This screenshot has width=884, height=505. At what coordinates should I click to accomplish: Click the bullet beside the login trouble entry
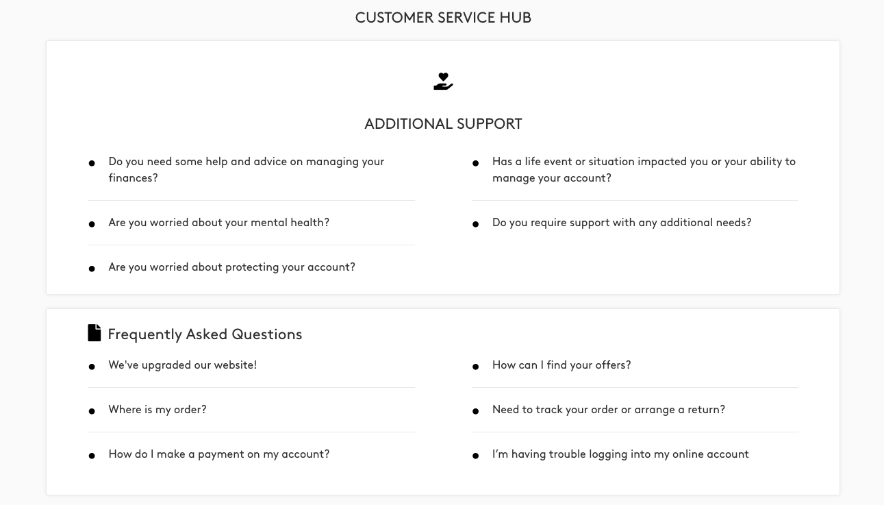click(x=475, y=456)
